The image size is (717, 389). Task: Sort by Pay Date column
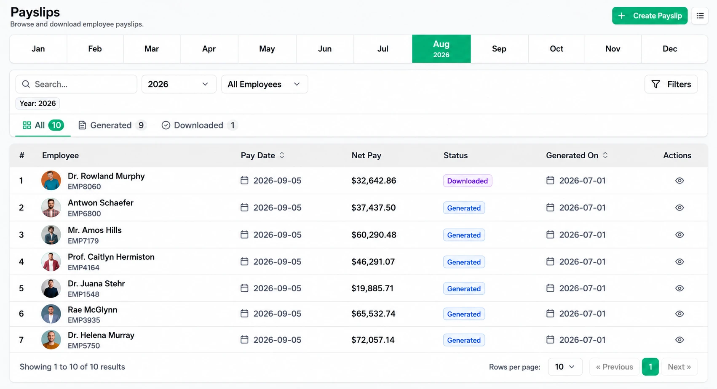click(263, 155)
